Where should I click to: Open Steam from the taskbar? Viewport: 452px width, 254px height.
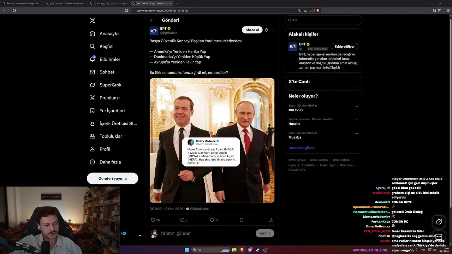coord(257,250)
